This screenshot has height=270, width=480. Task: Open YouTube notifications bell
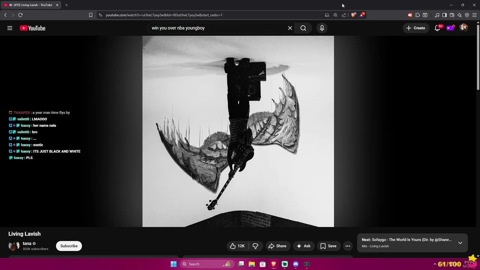tap(438, 28)
